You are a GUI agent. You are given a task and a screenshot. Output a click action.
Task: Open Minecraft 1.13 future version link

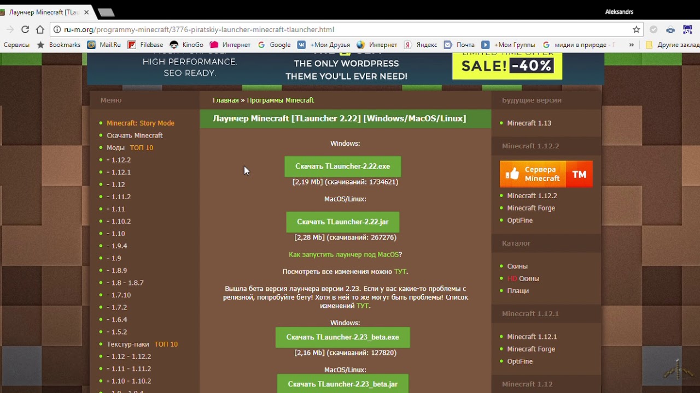pyautogui.click(x=529, y=123)
